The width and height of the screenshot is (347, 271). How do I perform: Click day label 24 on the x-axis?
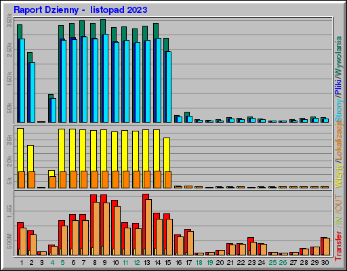(262, 263)
